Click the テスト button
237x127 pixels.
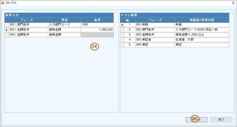(x=197, y=120)
